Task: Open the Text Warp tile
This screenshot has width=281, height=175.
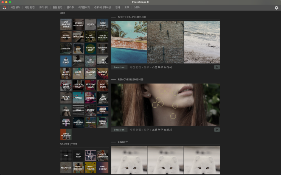Action: click(78, 155)
